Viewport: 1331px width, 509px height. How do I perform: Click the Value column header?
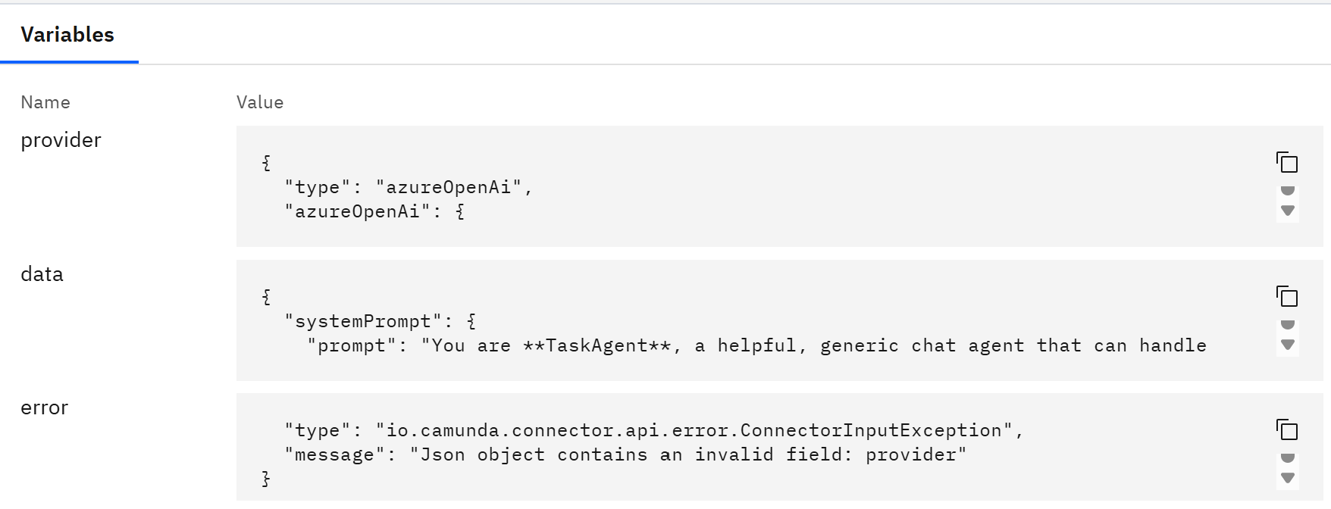pyautogui.click(x=260, y=102)
